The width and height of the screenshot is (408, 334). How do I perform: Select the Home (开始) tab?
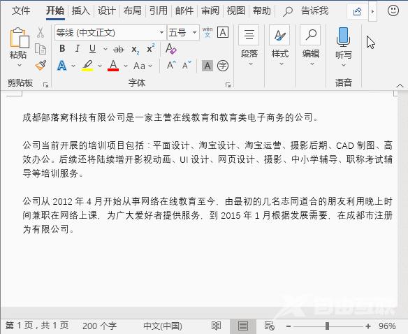click(55, 11)
